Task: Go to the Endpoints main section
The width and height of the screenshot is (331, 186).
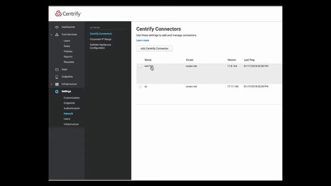Action: click(67, 76)
